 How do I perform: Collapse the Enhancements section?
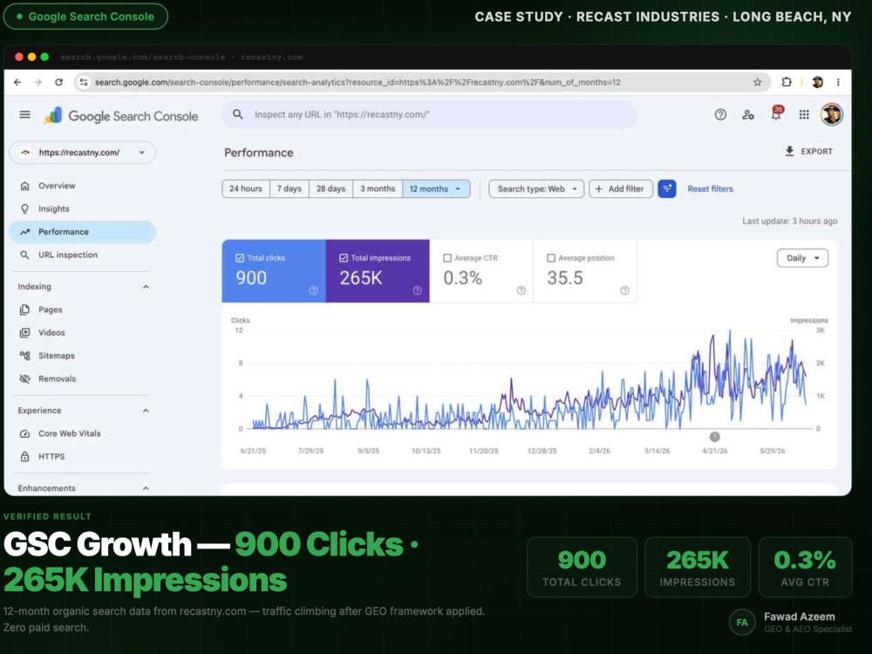point(146,488)
